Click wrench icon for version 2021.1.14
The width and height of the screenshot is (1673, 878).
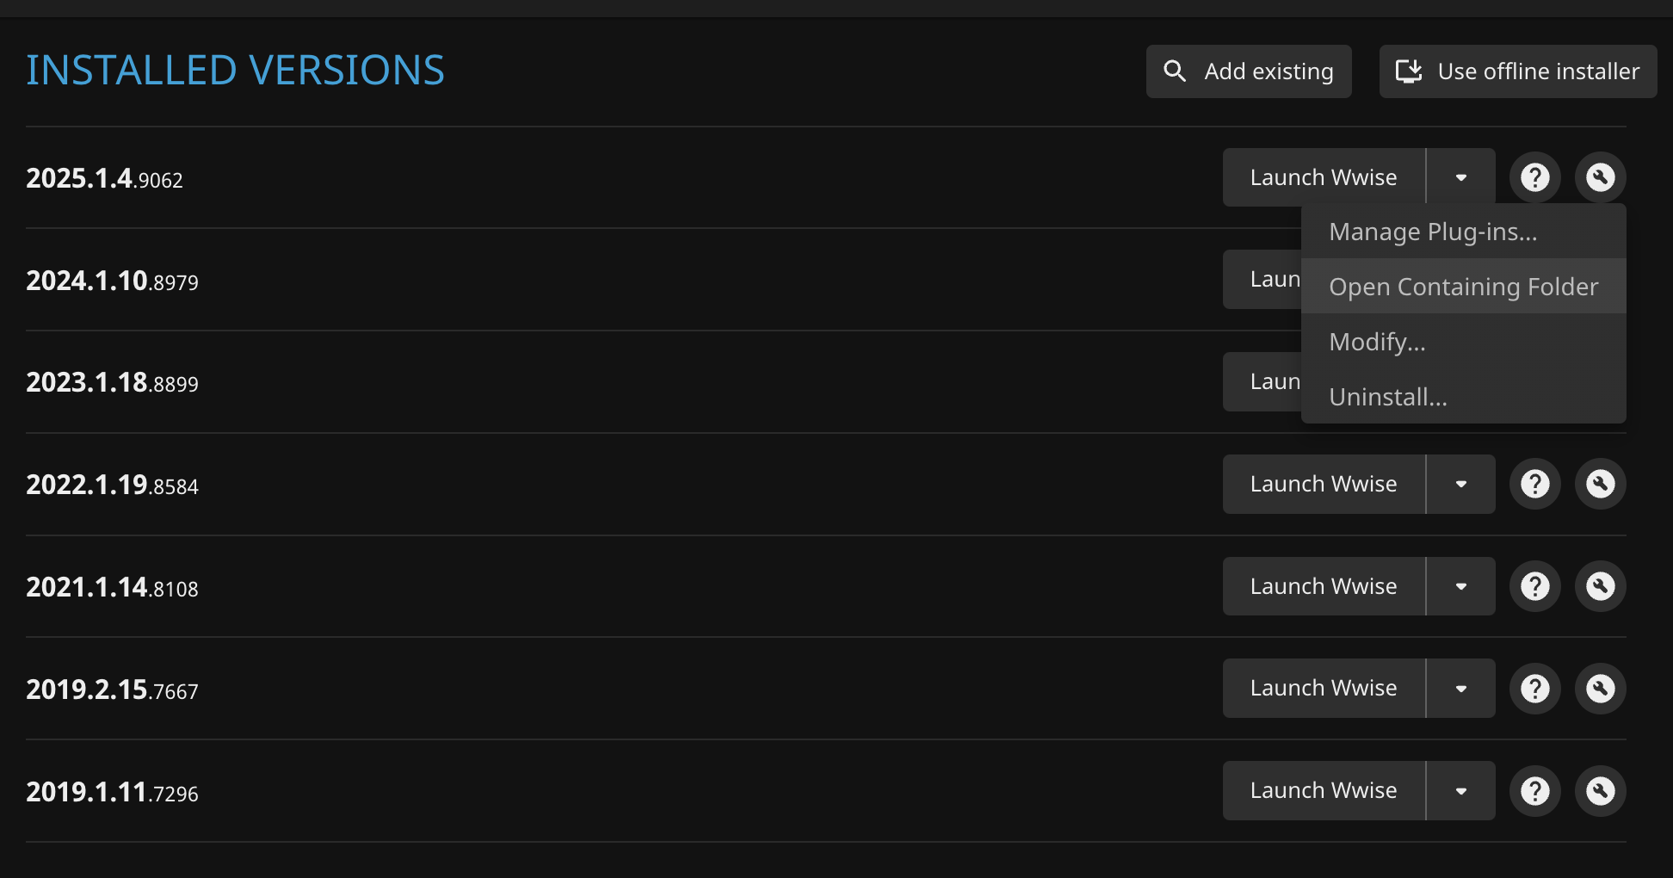[1600, 586]
